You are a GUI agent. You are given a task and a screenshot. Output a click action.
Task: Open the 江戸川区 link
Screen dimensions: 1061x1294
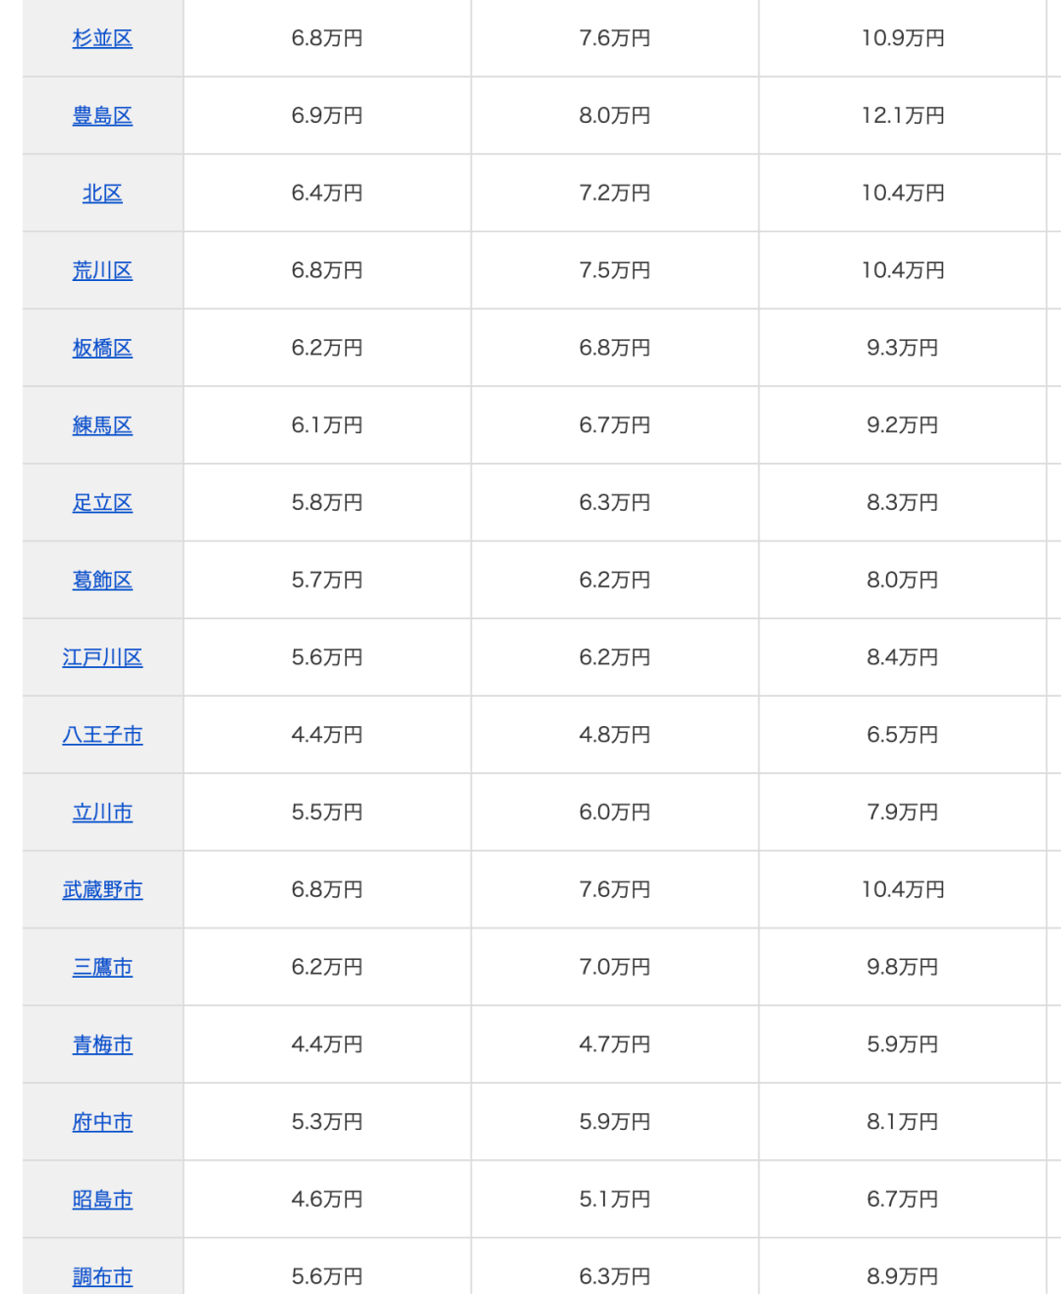[102, 657]
